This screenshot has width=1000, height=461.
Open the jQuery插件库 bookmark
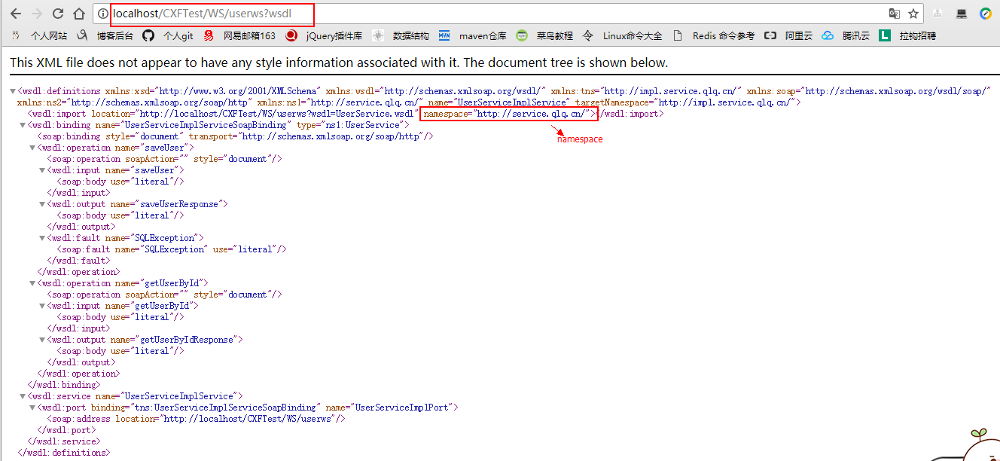[x=325, y=35]
